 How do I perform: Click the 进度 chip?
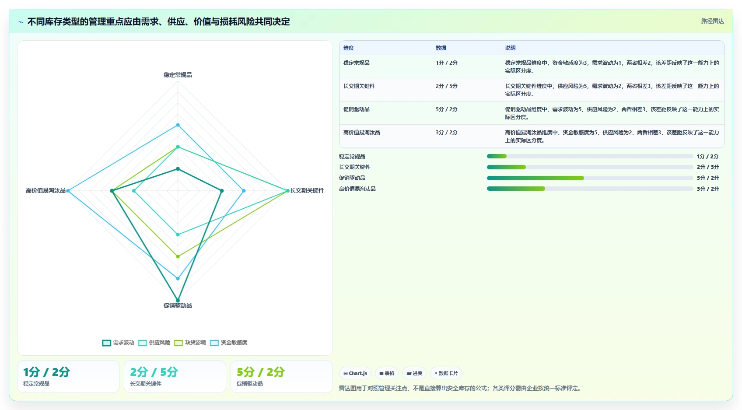point(414,373)
